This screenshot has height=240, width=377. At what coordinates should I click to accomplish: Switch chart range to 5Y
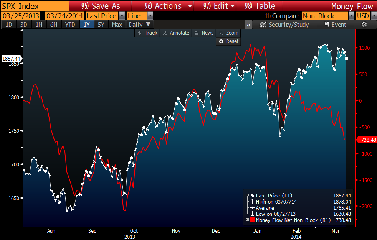point(101,25)
